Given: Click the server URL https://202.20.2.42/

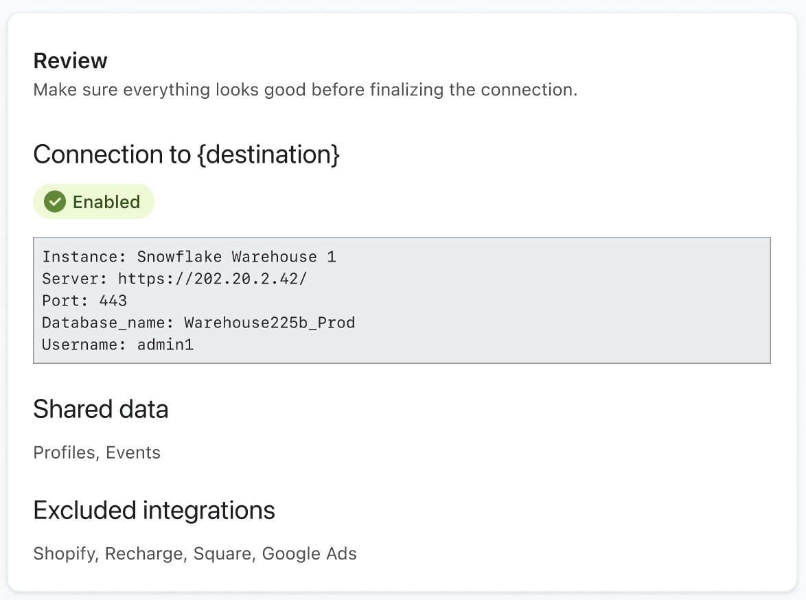Looking at the screenshot, I should (x=211, y=278).
